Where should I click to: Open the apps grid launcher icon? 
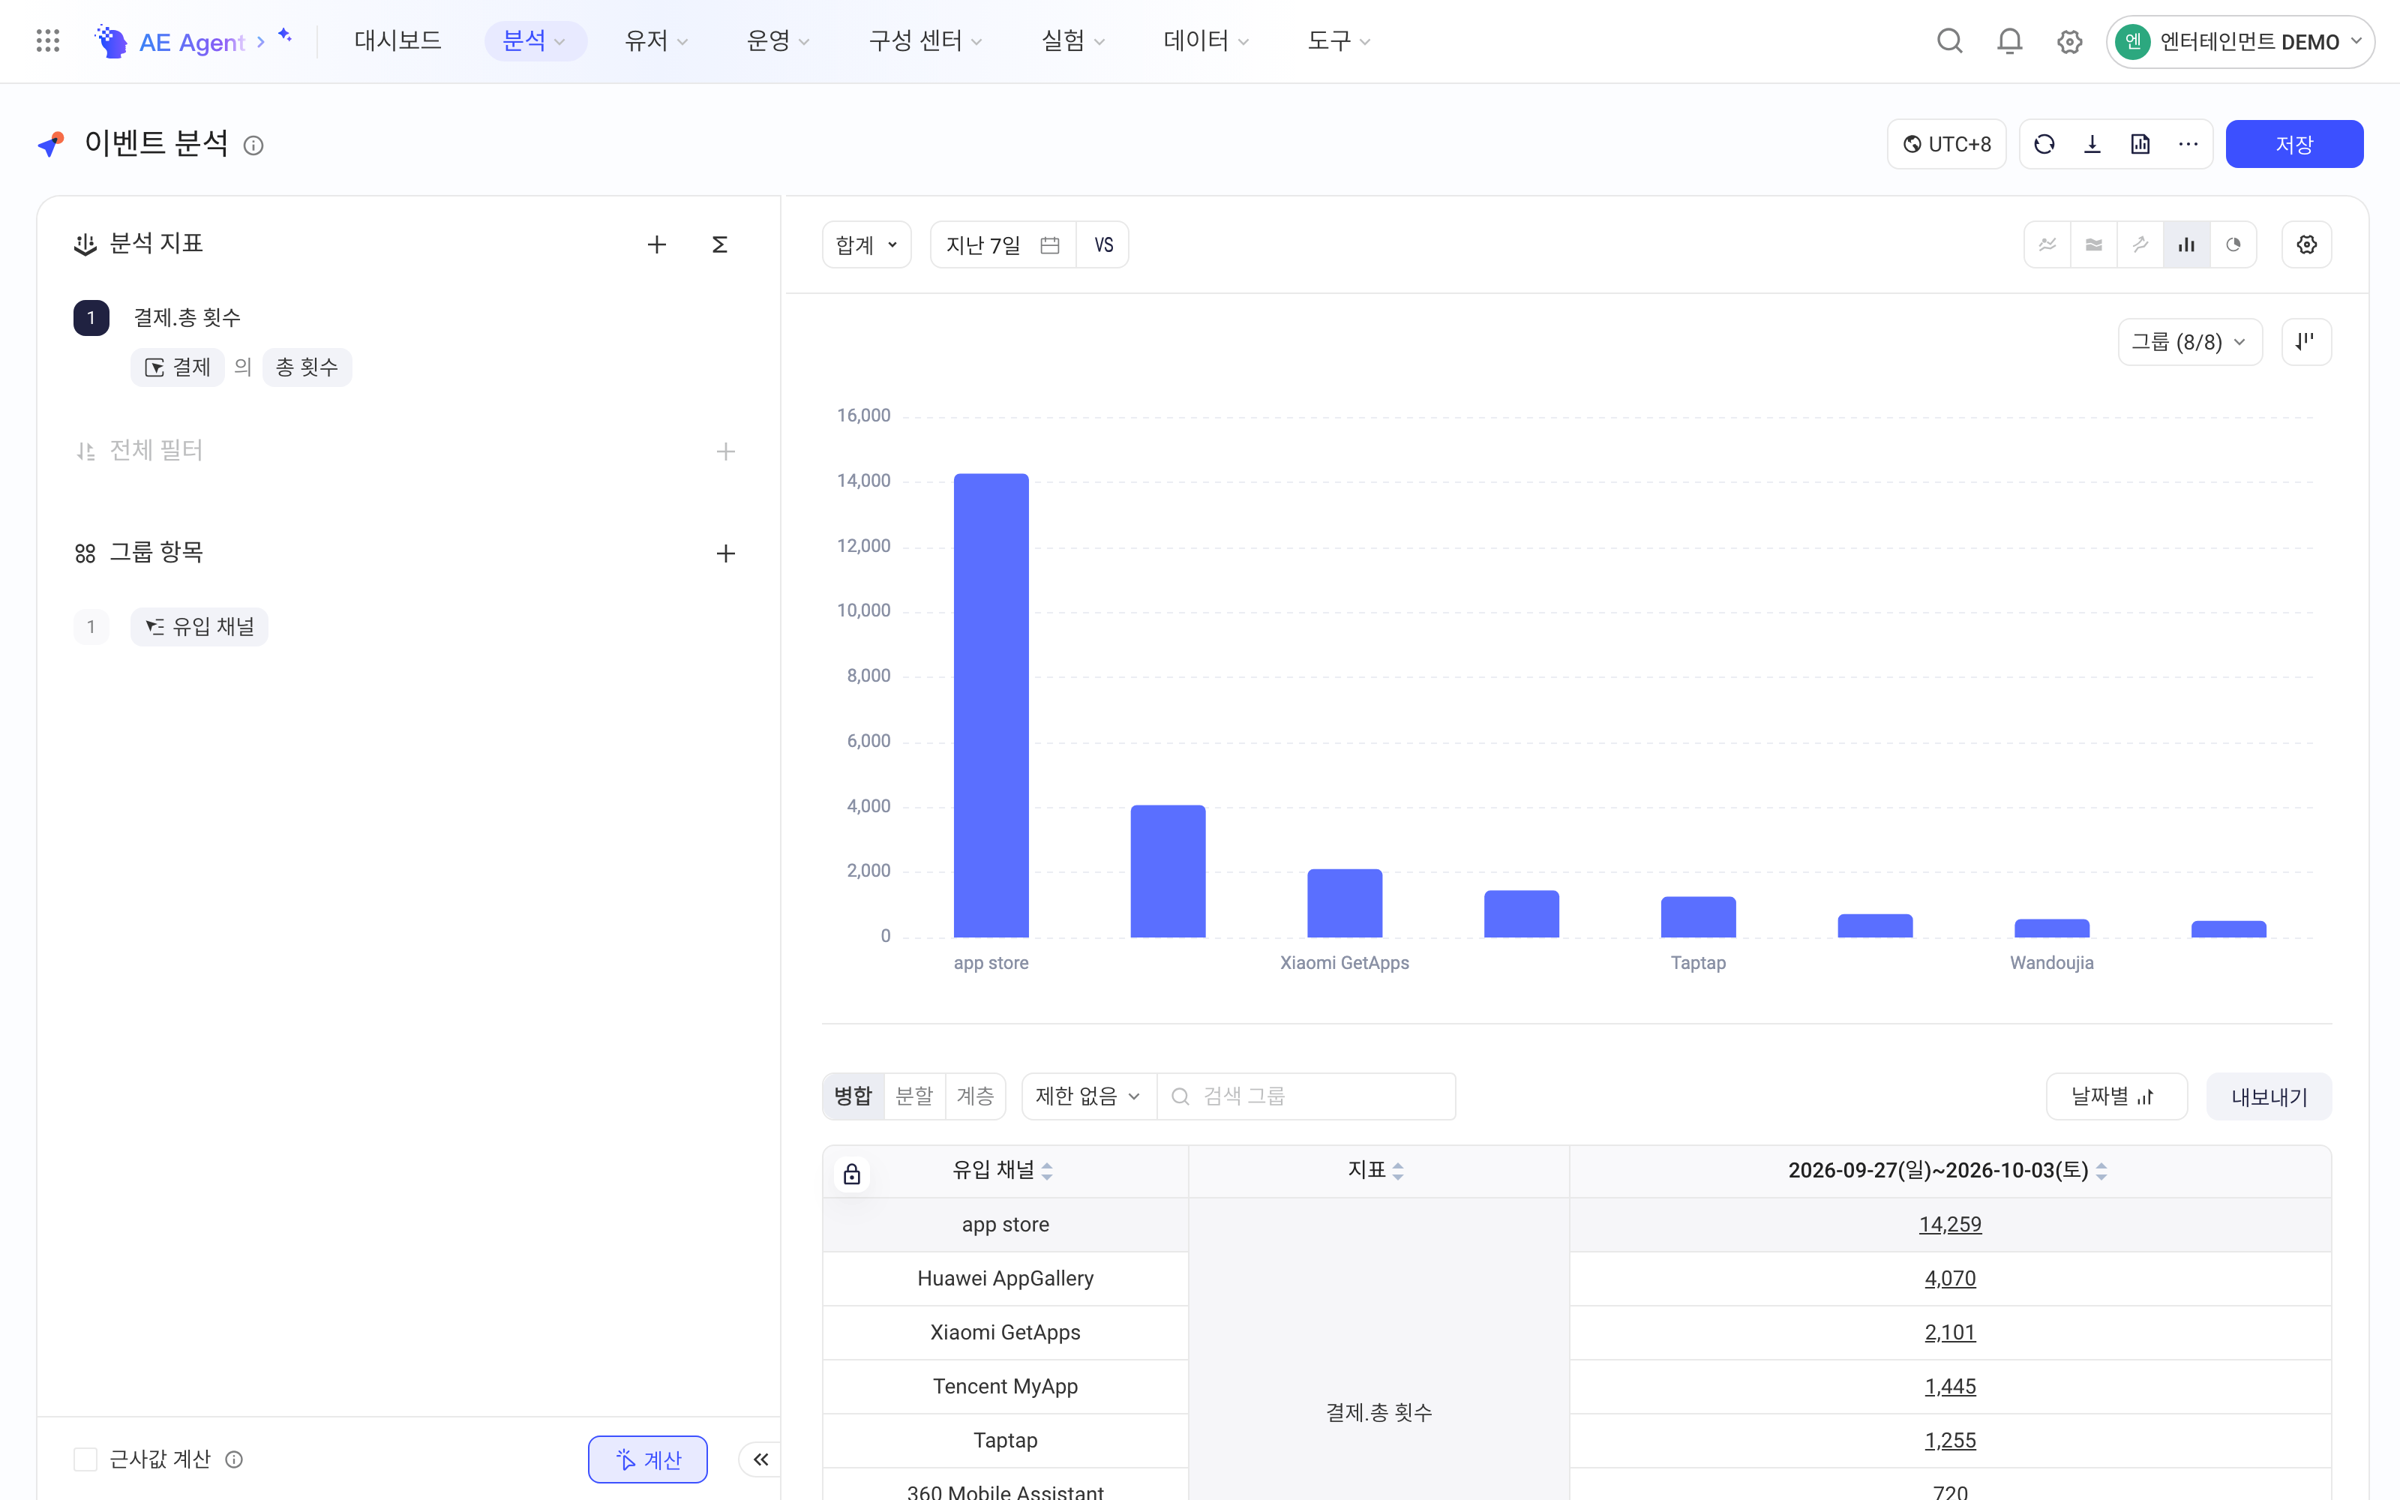pyautogui.click(x=47, y=40)
